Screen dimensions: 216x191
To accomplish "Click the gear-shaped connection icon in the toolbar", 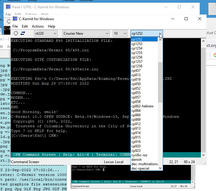I will pyautogui.click(x=16, y=33).
